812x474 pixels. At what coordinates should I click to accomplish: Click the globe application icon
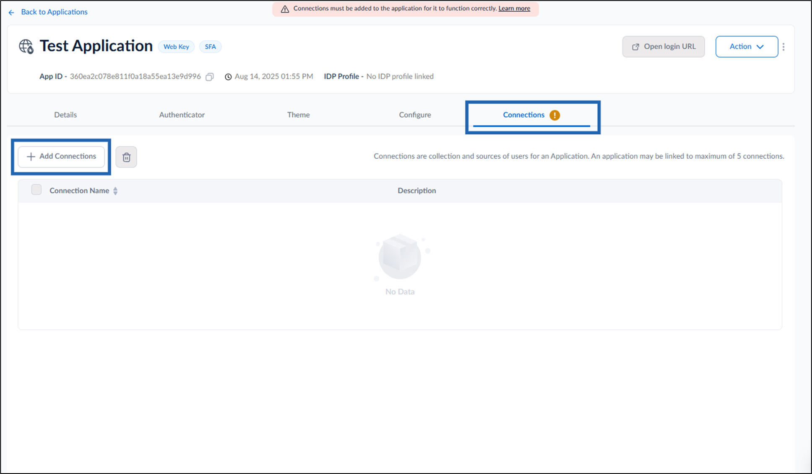coord(26,46)
